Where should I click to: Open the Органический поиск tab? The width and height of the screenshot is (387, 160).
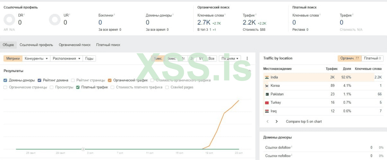(74, 45)
